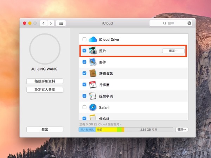This screenshot has width=211, height=158.
Task: Click the Calendar (行事曆) icon
Action: (93, 85)
